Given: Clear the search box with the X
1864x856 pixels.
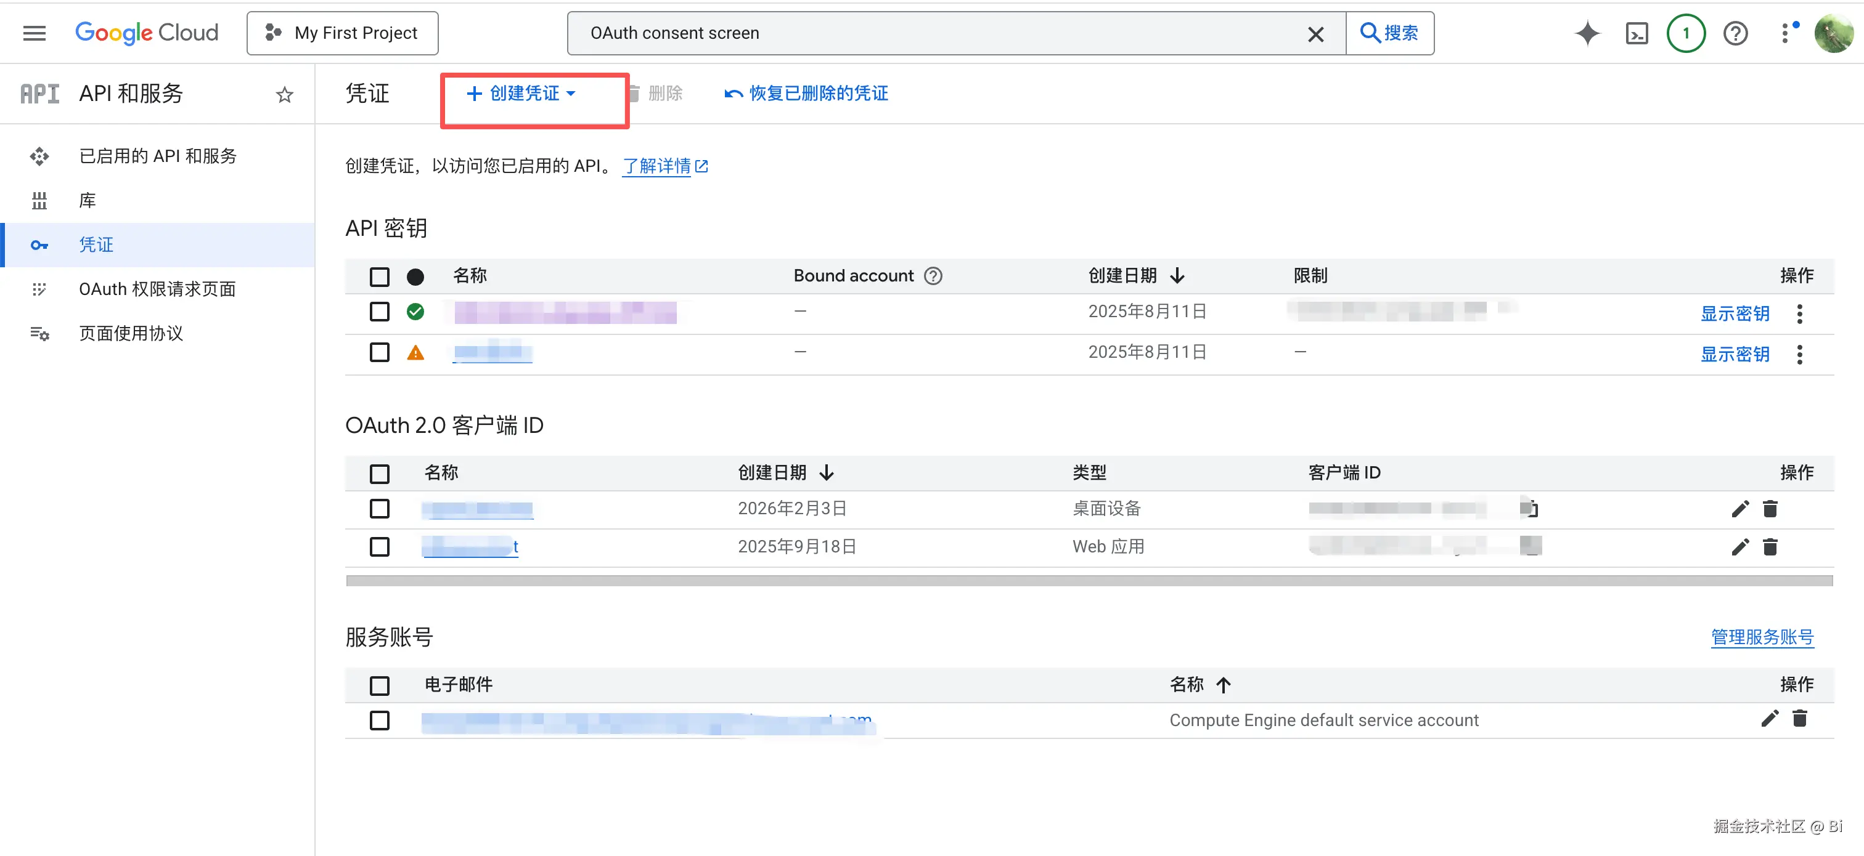Looking at the screenshot, I should click(1315, 33).
